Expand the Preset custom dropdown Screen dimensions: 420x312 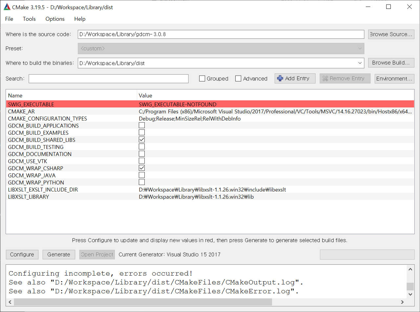[221, 49]
